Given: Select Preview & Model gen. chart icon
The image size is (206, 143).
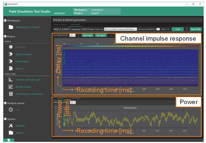Looking at the screenshot, I should [11, 80].
